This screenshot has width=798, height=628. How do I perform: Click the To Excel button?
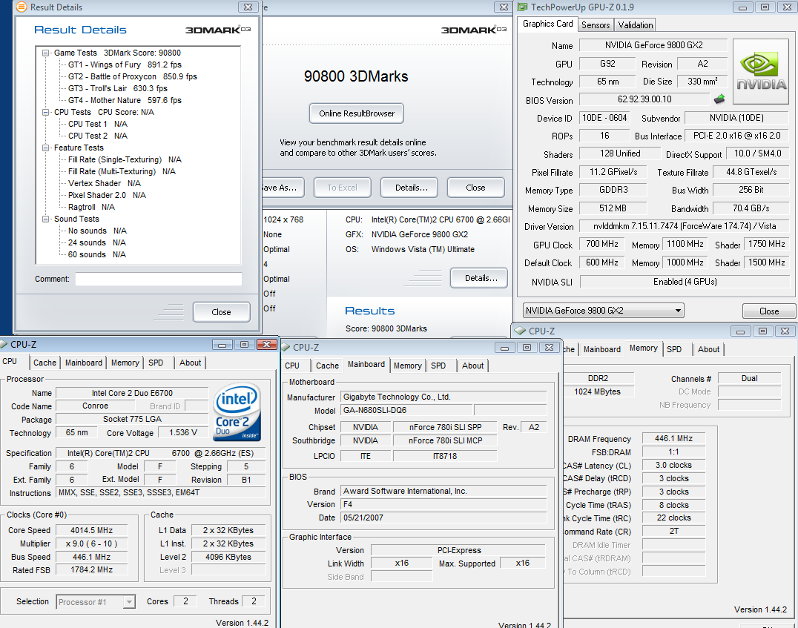click(x=343, y=188)
